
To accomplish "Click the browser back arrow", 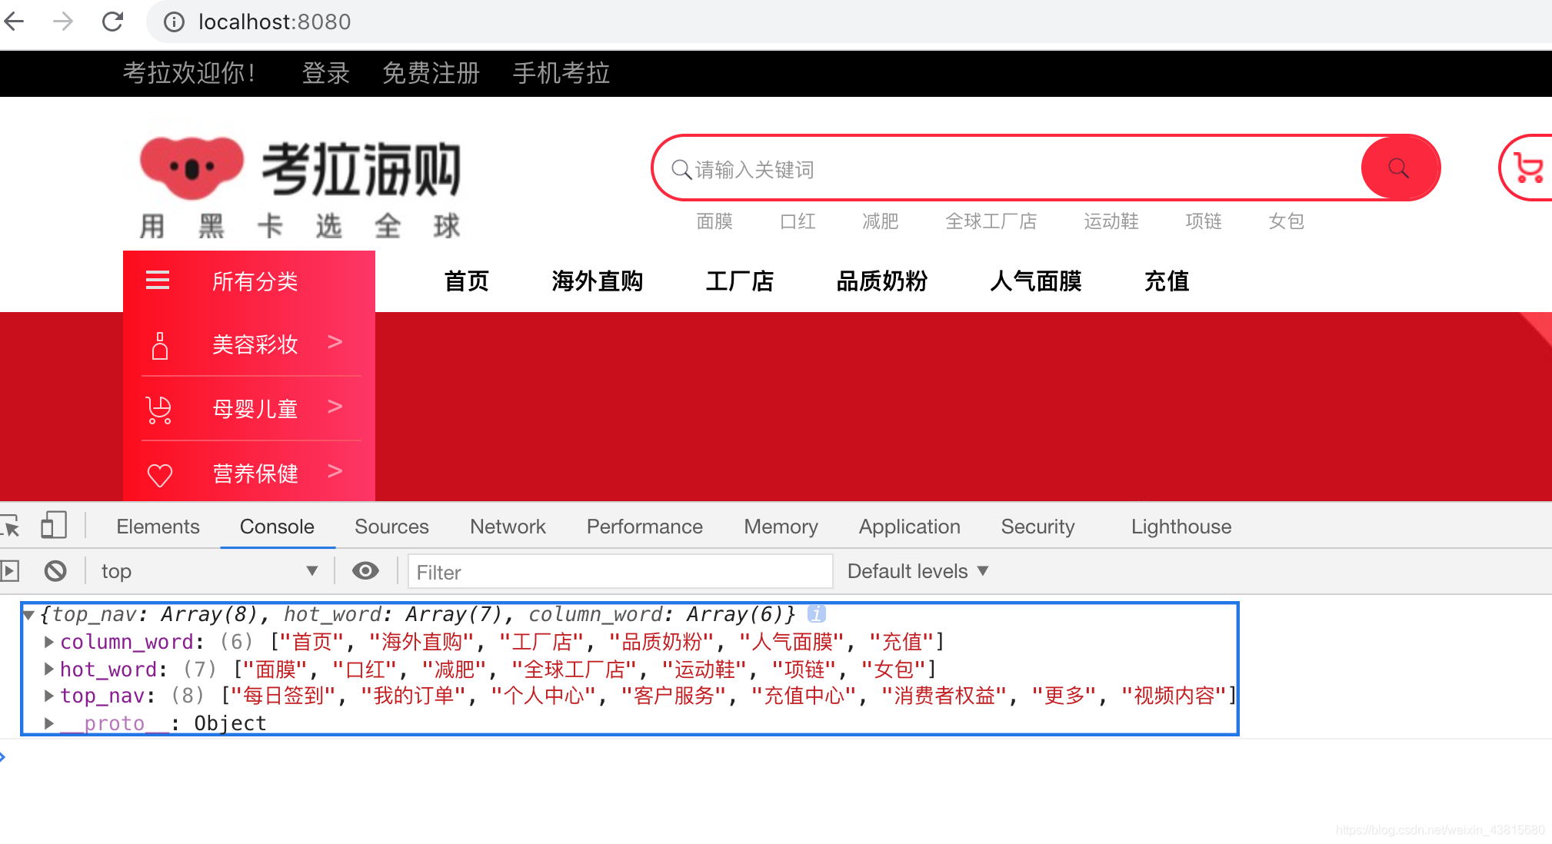I will pos(14,22).
